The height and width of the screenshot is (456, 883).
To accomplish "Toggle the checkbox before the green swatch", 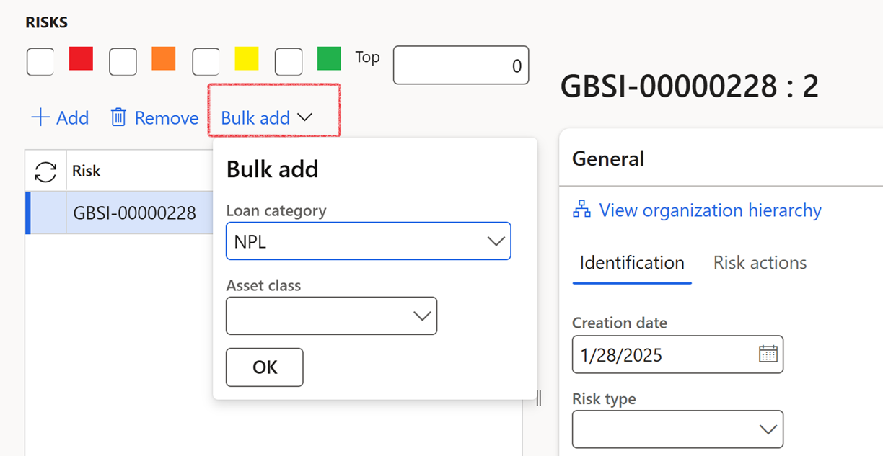I will (289, 61).
